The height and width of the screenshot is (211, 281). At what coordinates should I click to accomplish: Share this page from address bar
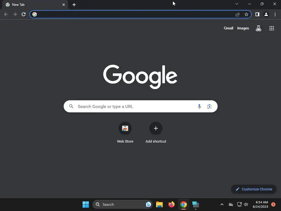pyautogui.click(x=238, y=14)
